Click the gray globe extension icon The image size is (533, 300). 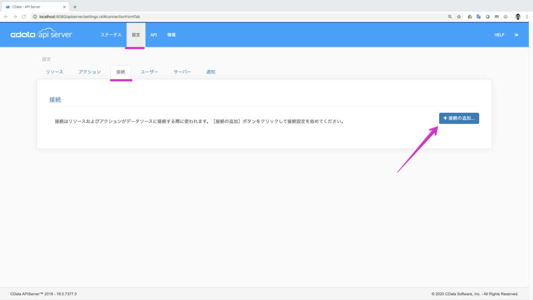(x=505, y=17)
